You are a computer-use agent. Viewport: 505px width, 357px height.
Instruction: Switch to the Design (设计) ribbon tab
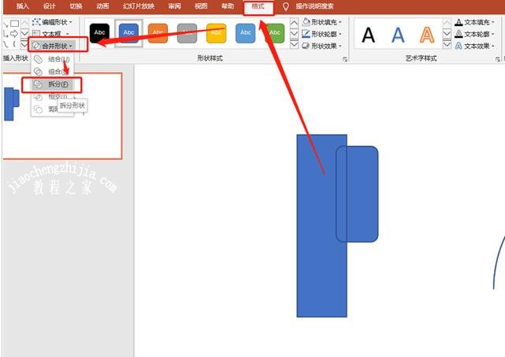point(50,6)
